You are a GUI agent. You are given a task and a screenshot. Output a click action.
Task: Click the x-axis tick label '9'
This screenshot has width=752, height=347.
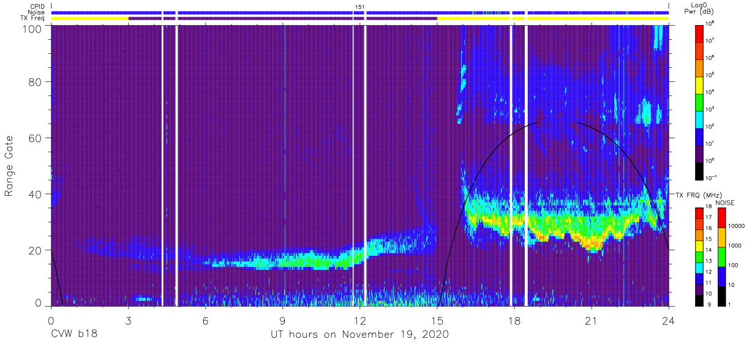[282, 321]
